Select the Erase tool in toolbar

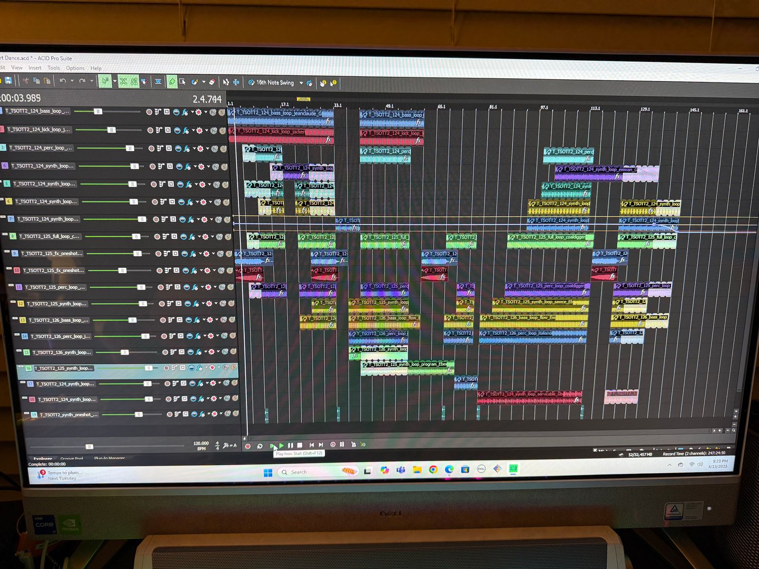pos(213,82)
